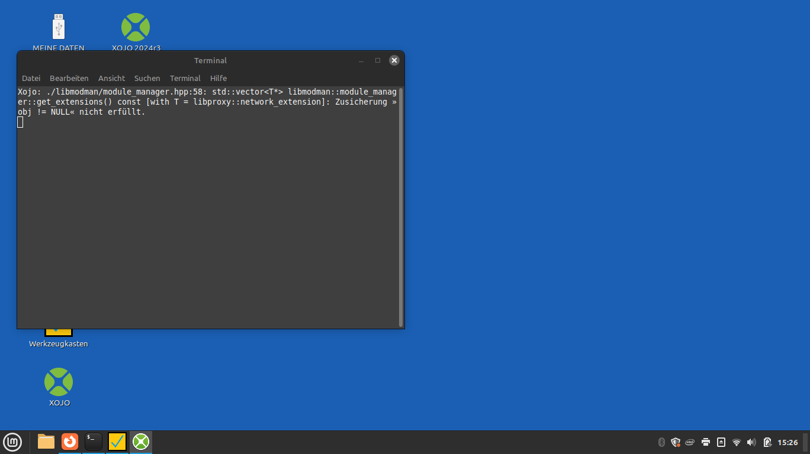Switch to the Terminal taskbar icon
The image size is (810, 454).
pyautogui.click(x=94, y=442)
